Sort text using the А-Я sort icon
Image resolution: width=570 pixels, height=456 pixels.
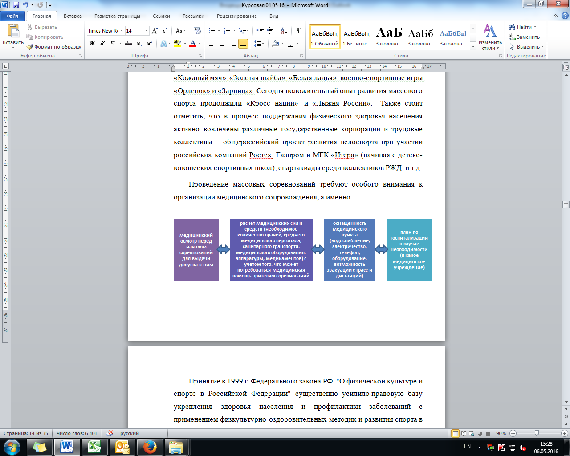[x=284, y=31]
